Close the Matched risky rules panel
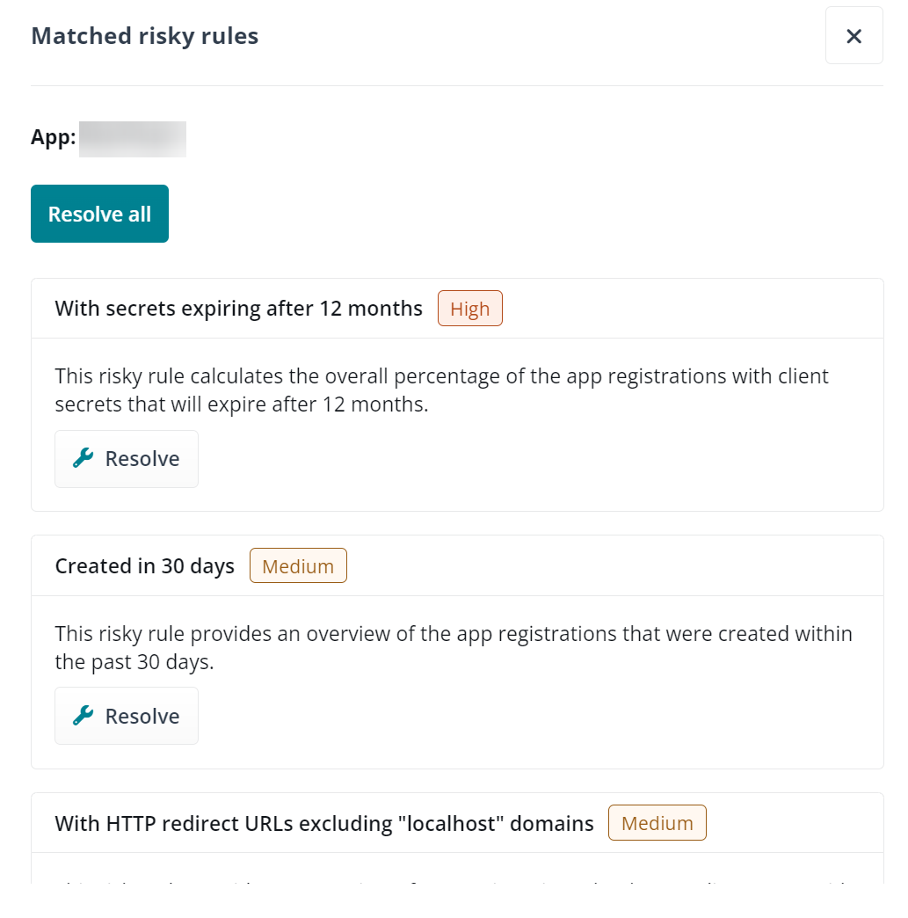This screenshot has height=918, width=908. click(854, 36)
